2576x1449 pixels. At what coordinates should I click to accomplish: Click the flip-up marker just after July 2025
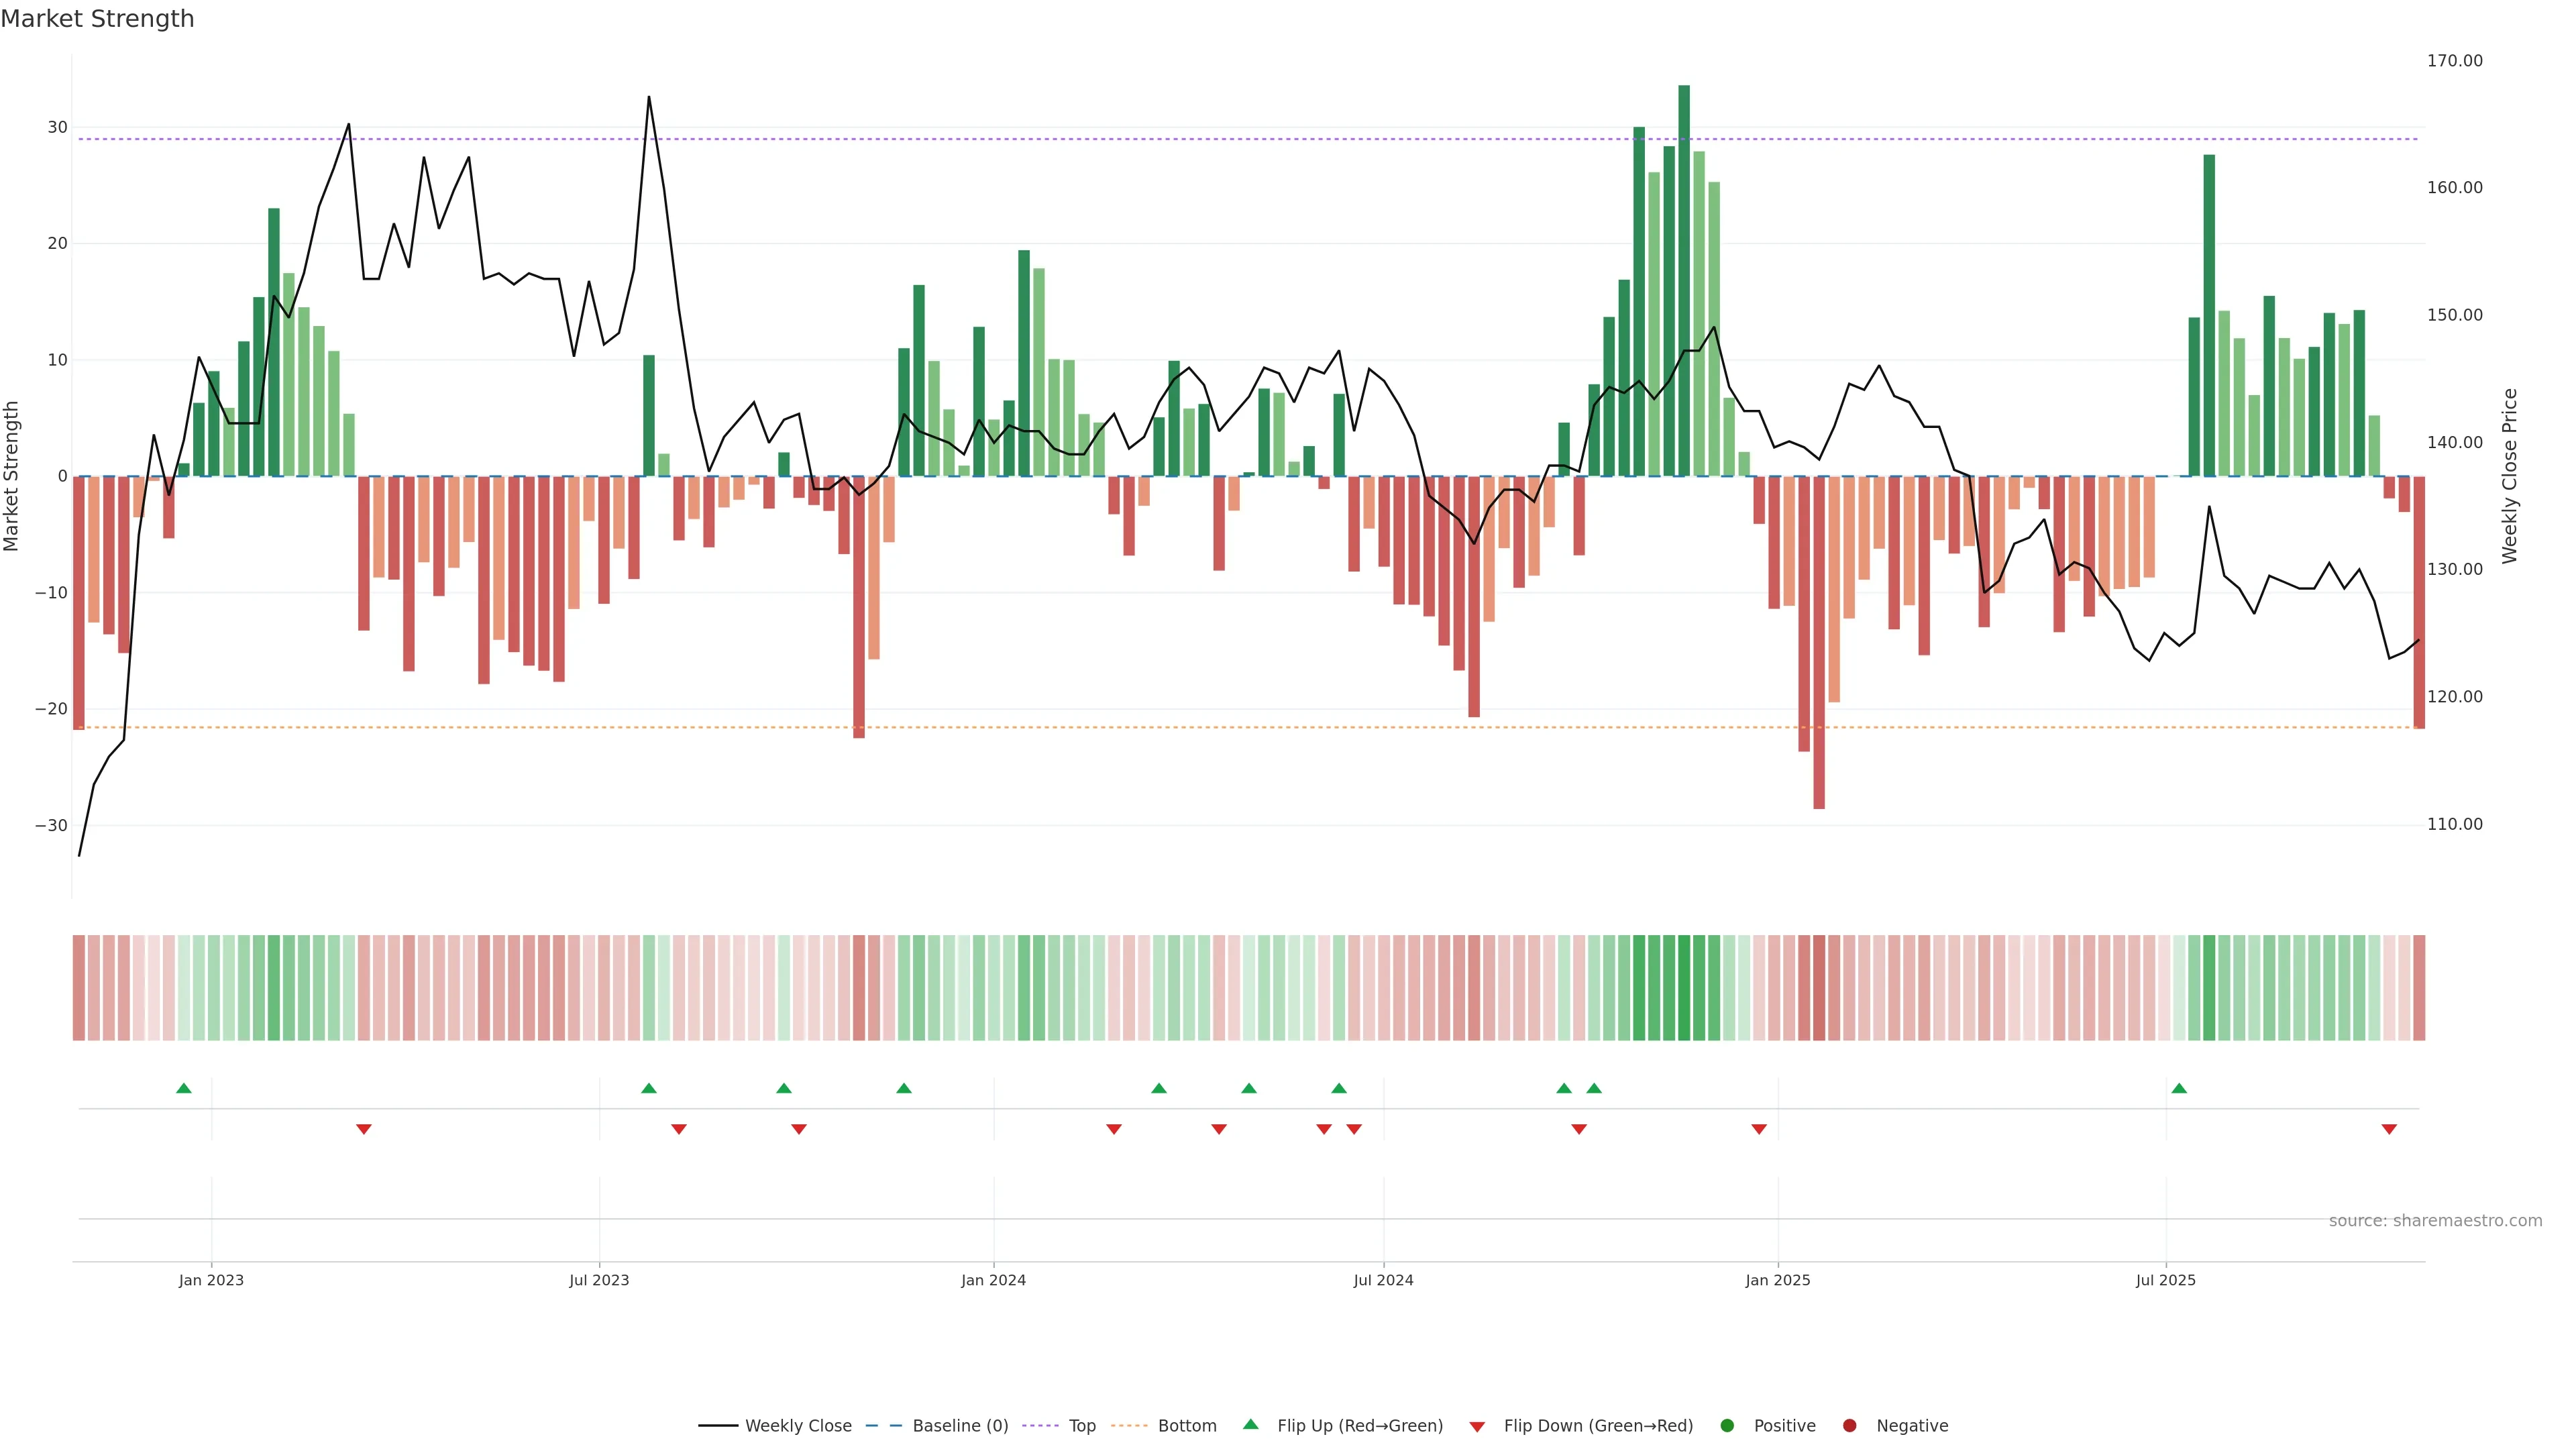pos(2179,1088)
